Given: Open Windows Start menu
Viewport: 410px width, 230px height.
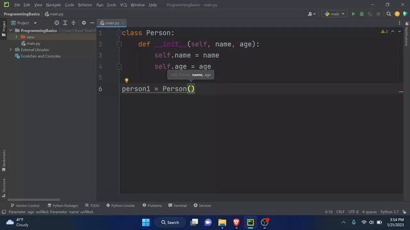Looking at the screenshot, I should [x=145, y=222].
